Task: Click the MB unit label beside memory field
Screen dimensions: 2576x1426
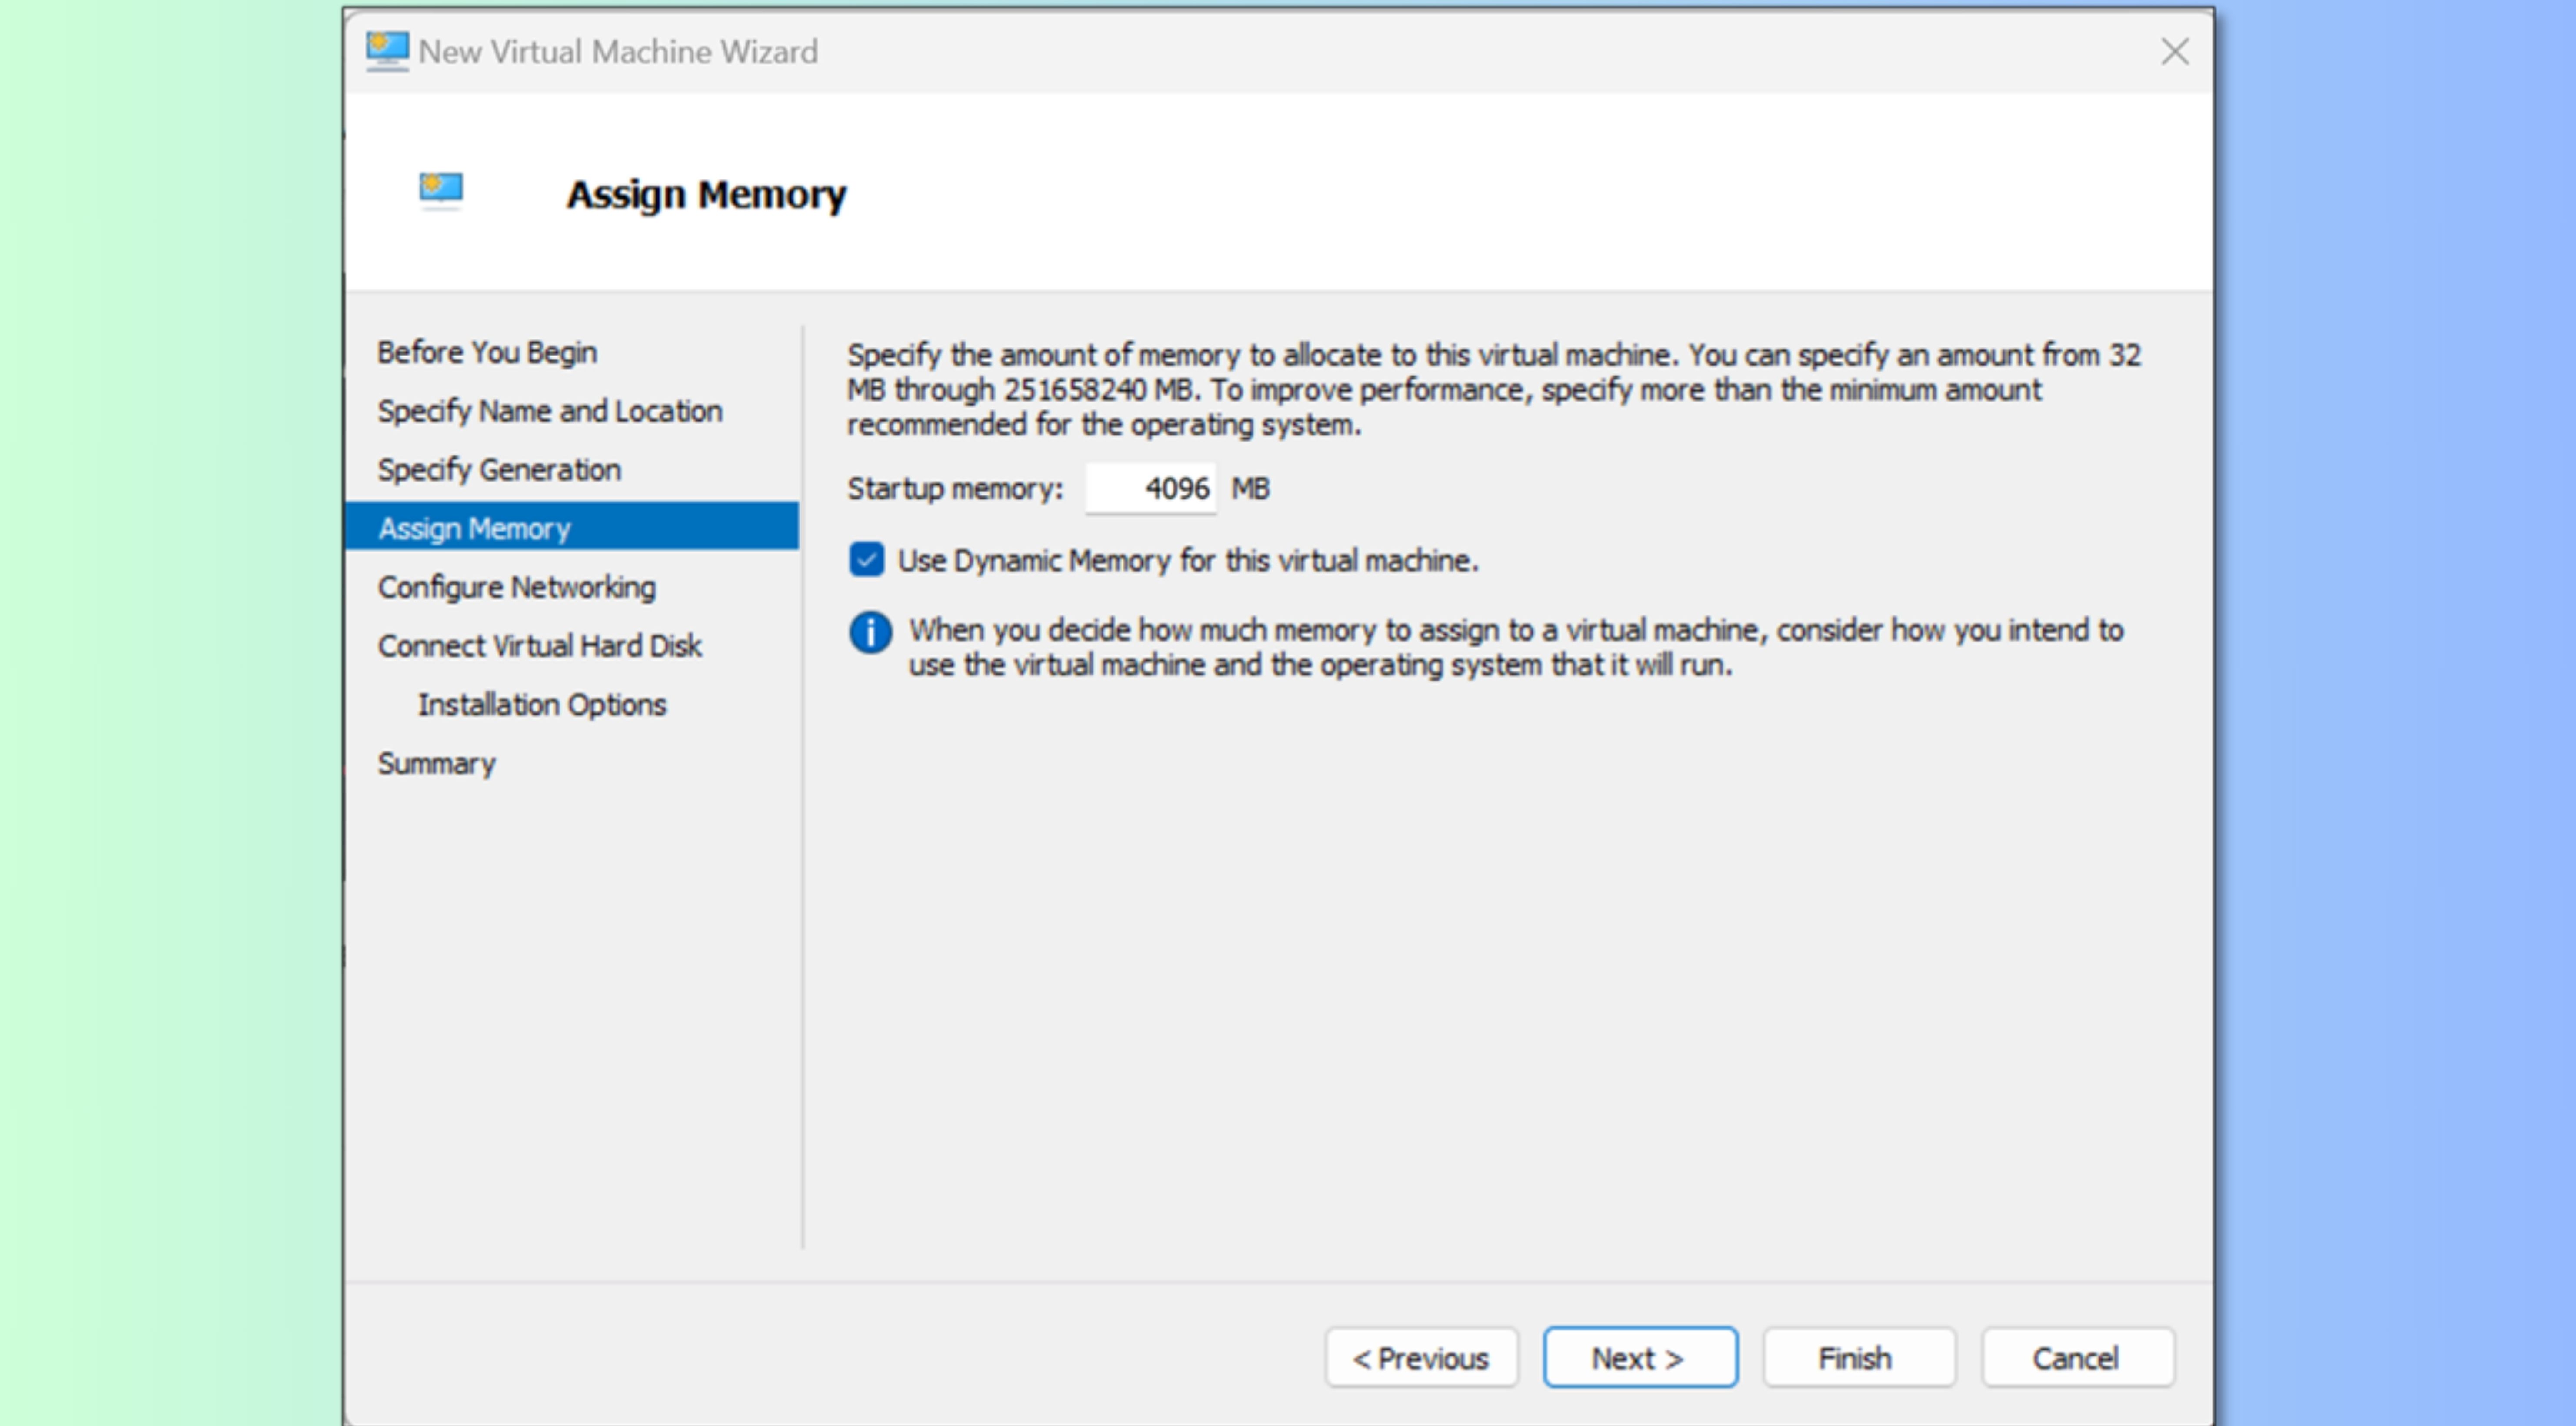Action: (1250, 489)
